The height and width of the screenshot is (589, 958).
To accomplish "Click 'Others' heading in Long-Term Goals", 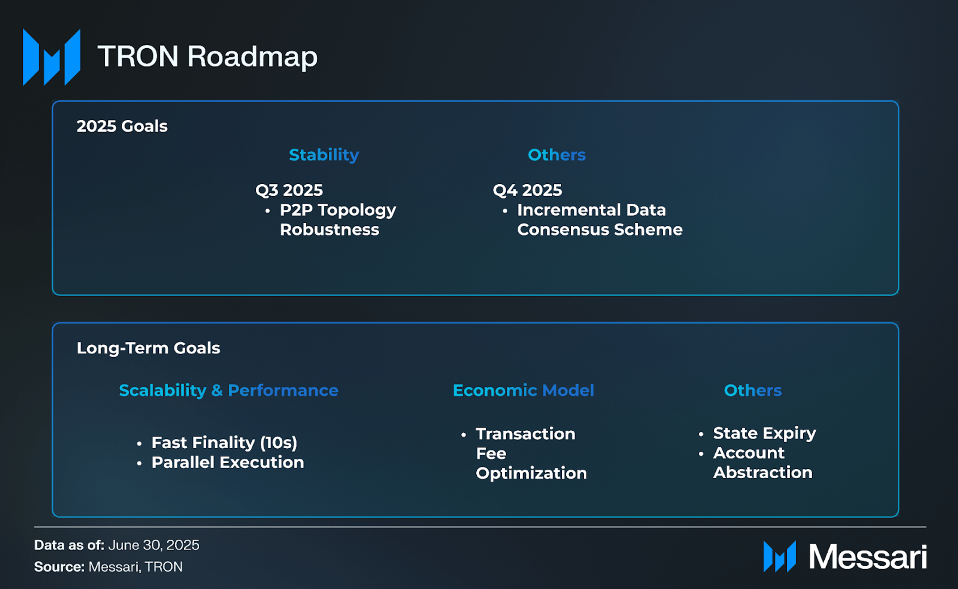I will pos(753,390).
